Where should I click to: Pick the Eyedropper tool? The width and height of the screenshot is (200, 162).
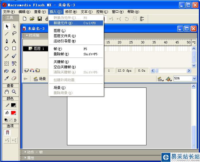[7, 78]
